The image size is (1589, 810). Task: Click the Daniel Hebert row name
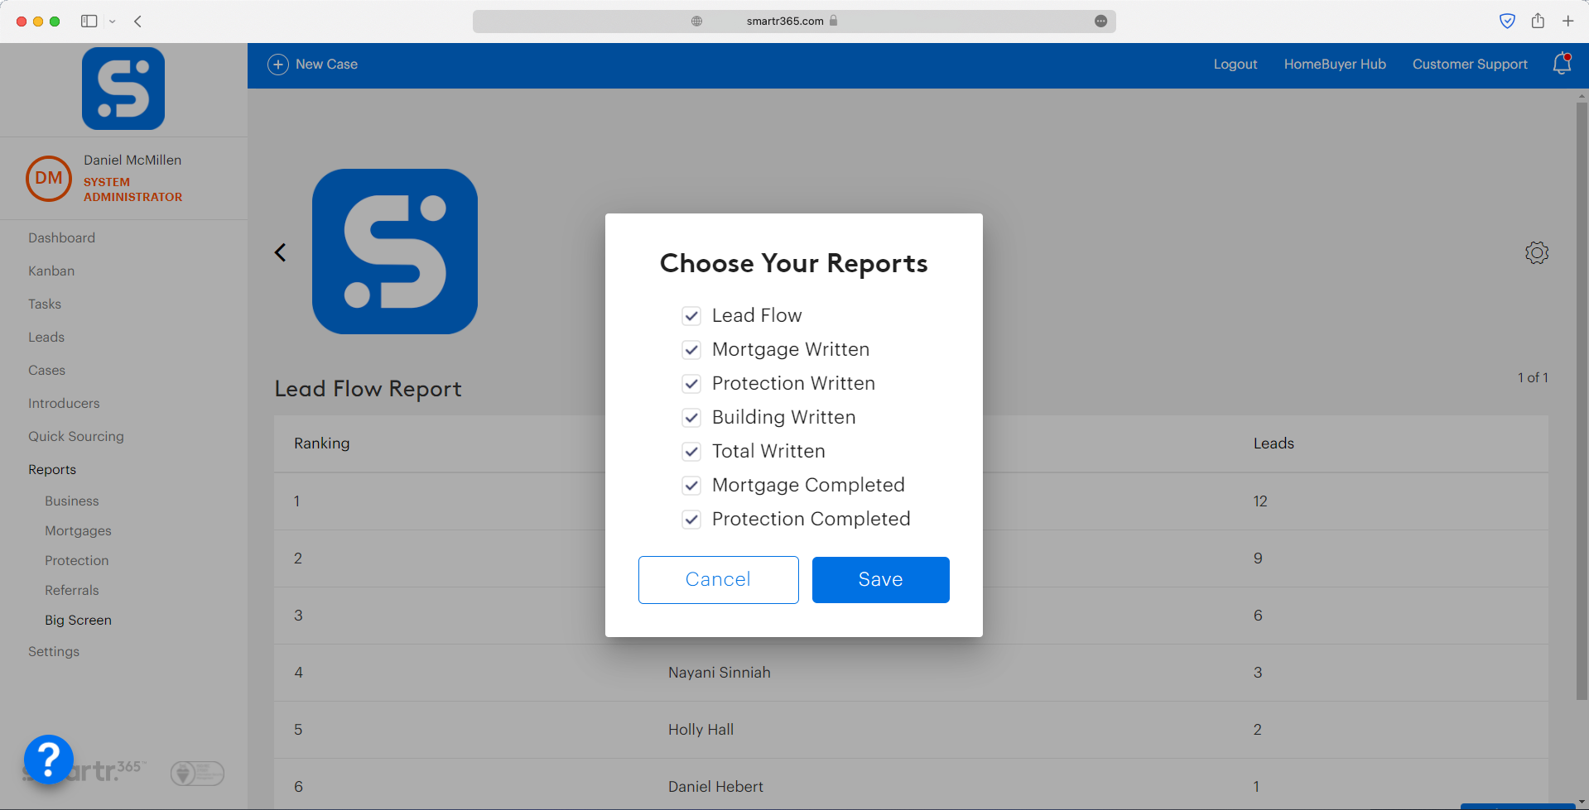(x=716, y=787)
